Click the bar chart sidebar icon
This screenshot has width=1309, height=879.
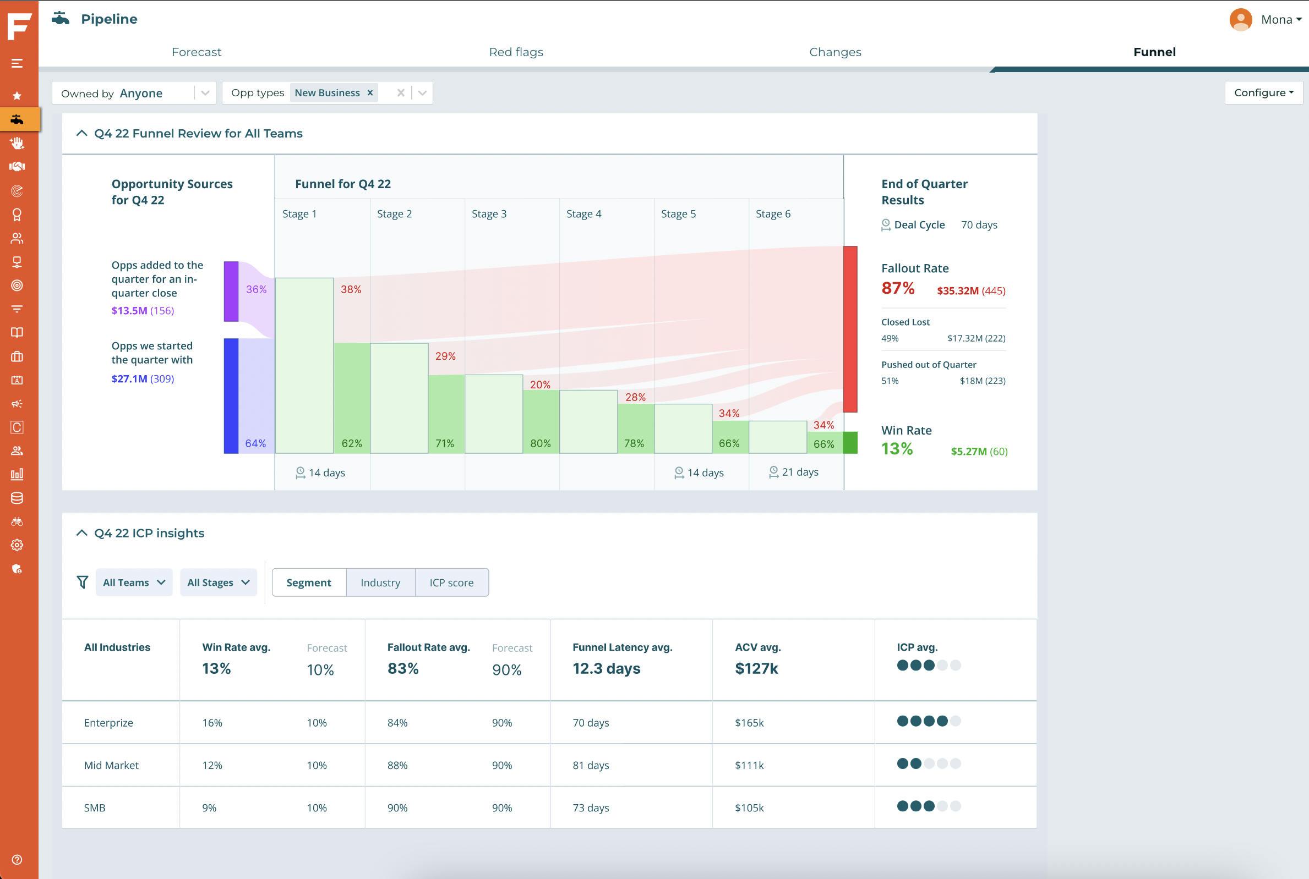(x=17, y=474)
